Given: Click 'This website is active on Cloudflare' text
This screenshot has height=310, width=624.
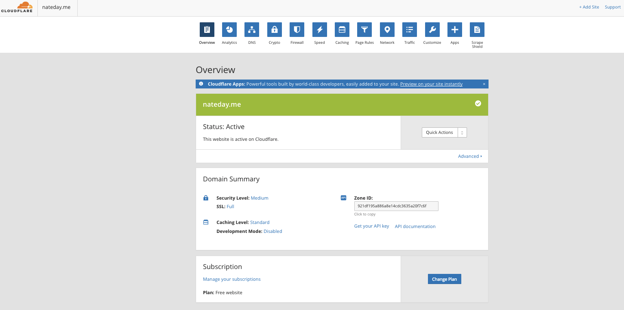Looking at the screenshot, I should point(241,139).
